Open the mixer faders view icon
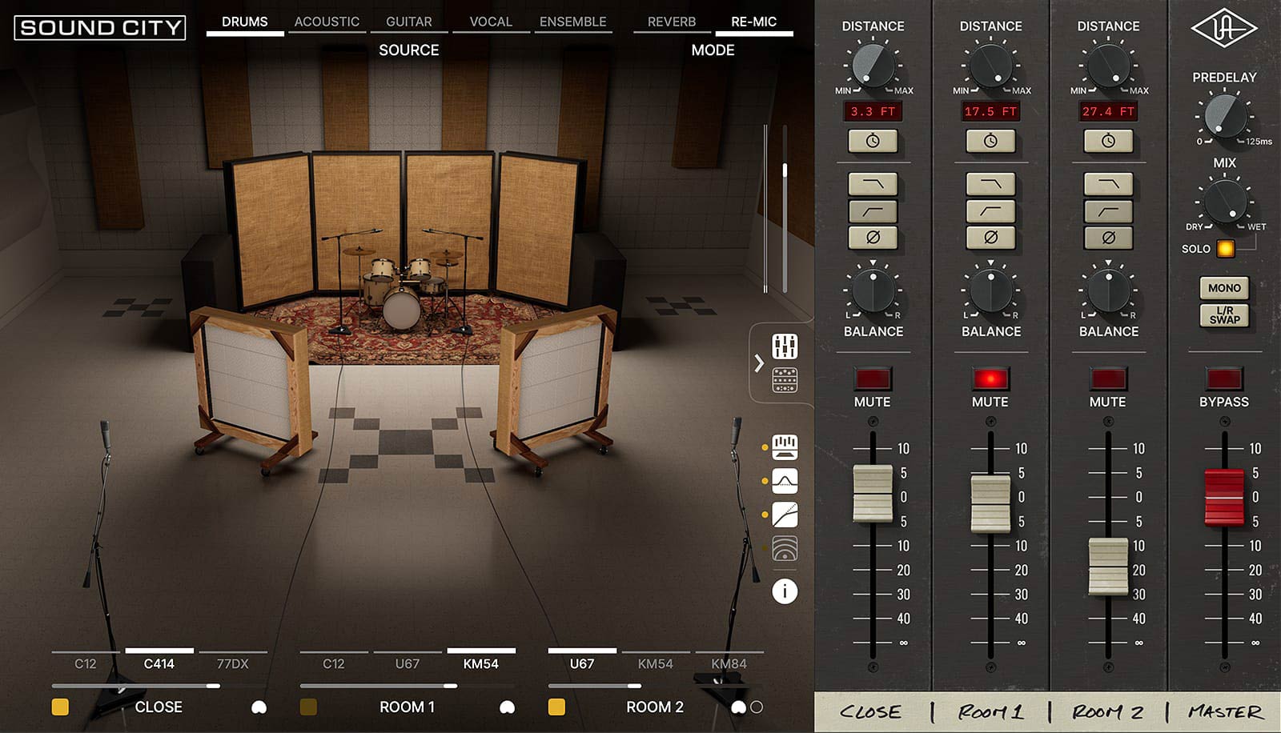 tap(785, 346)
